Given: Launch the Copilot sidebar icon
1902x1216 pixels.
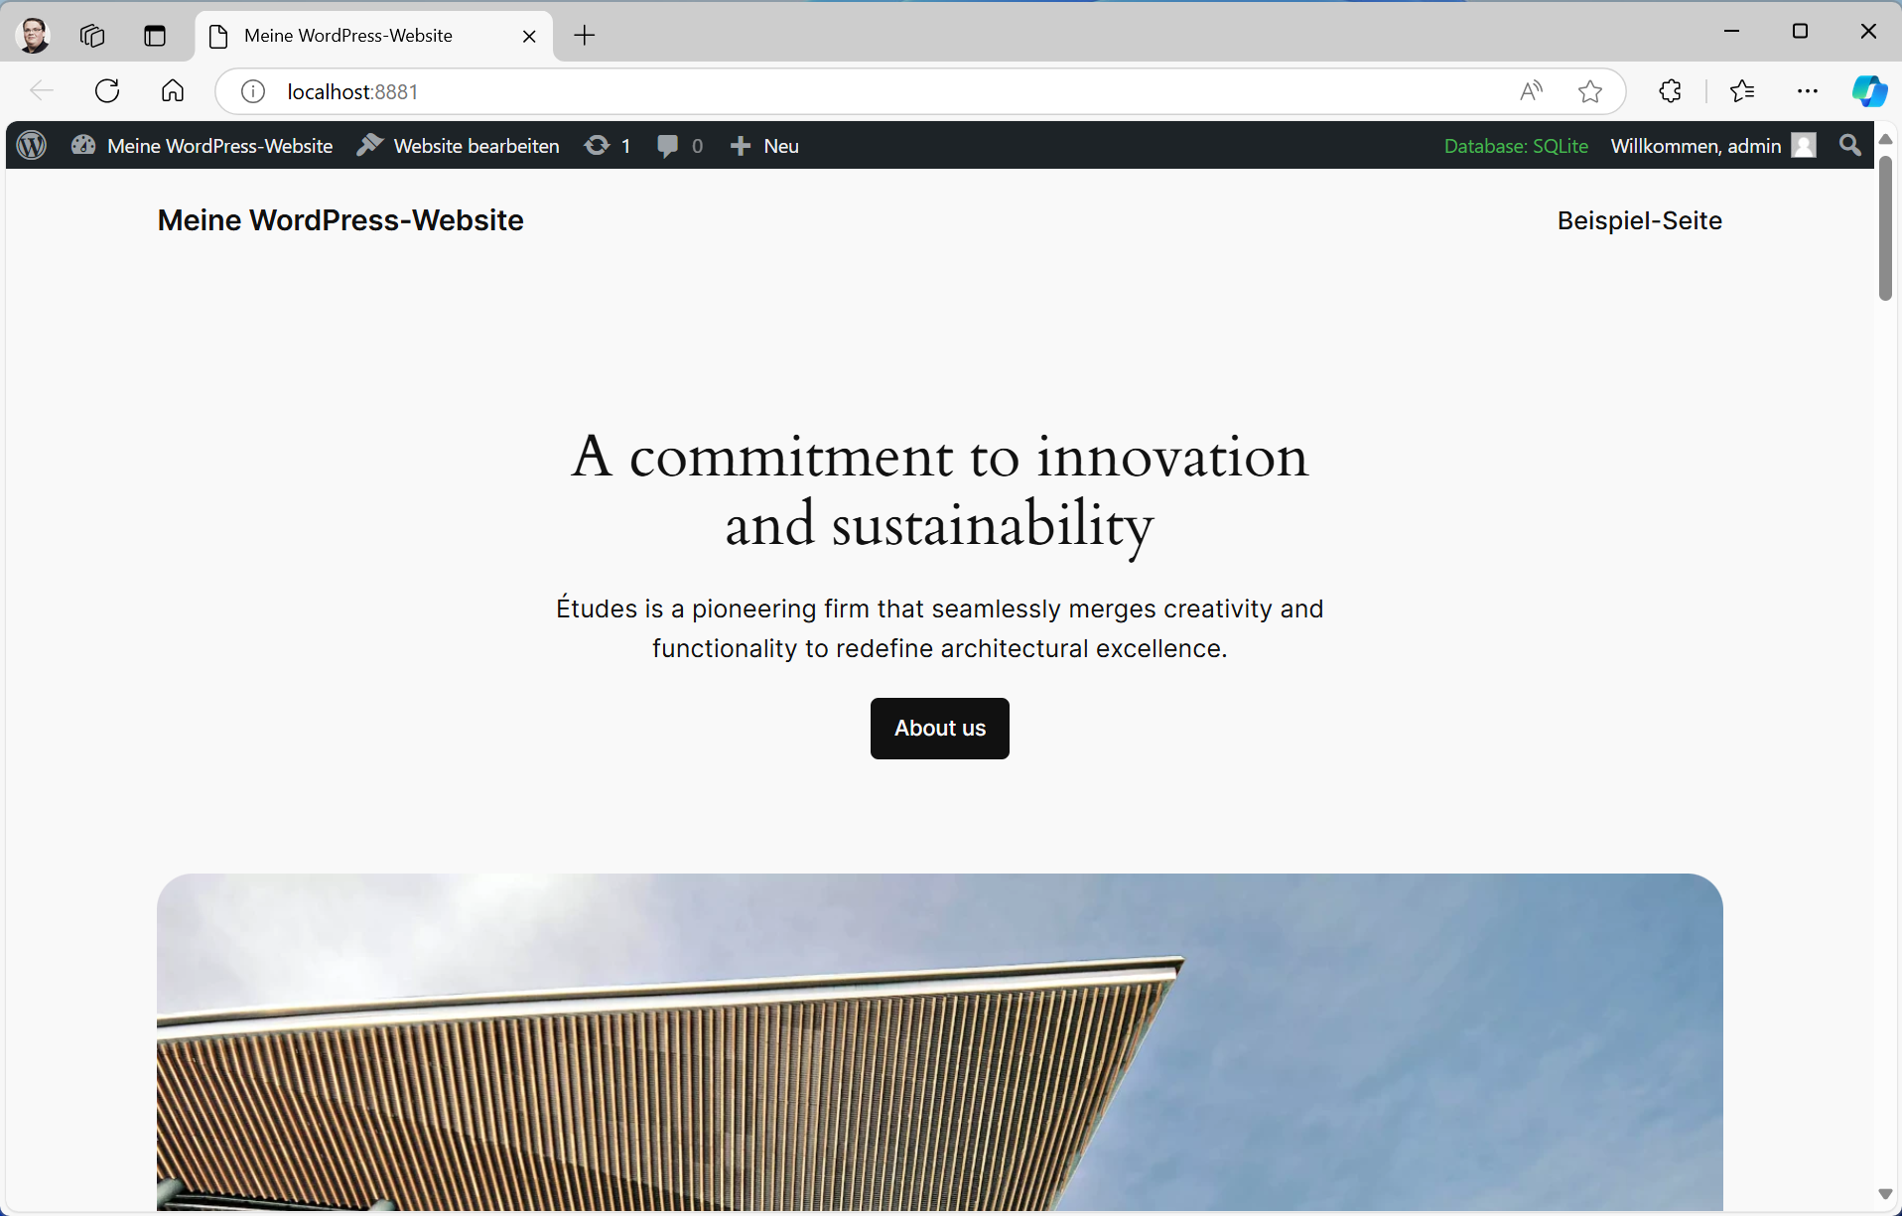Looking at the screenshot, I should [x=1869, y=91].
